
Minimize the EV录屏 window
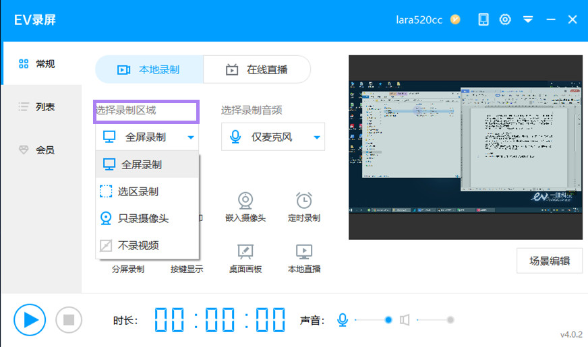coord(551,20)
